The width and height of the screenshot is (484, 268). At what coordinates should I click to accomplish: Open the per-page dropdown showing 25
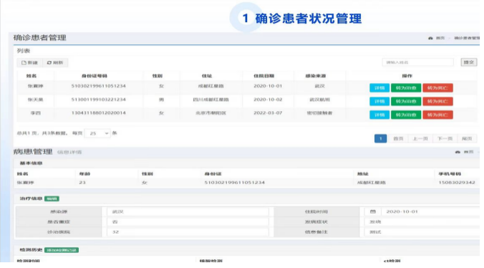(97, 133)
